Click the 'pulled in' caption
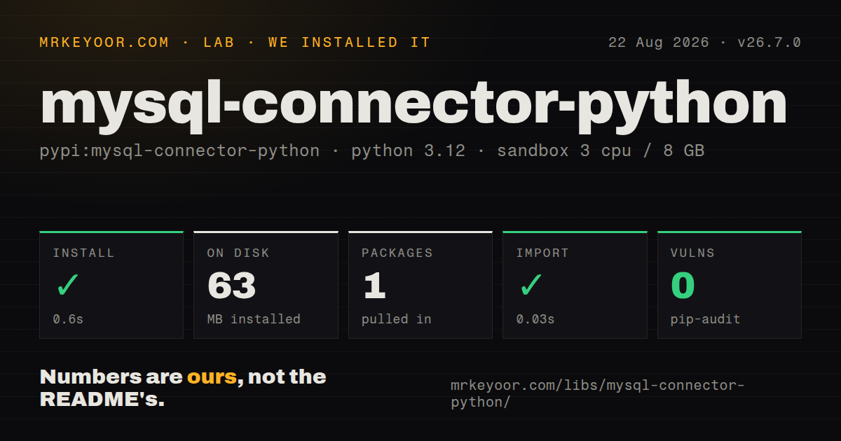The height and width of the screenshot is (441, 841). [x=397, y=319]
